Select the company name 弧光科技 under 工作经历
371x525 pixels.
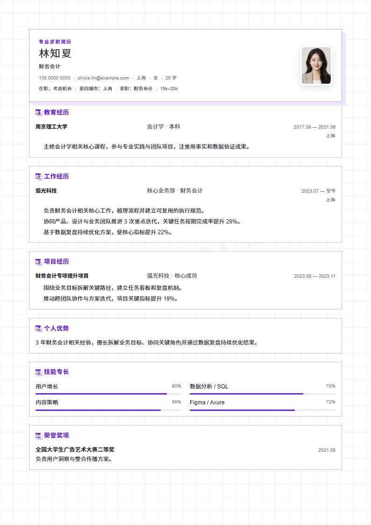(x=46, y=191)
